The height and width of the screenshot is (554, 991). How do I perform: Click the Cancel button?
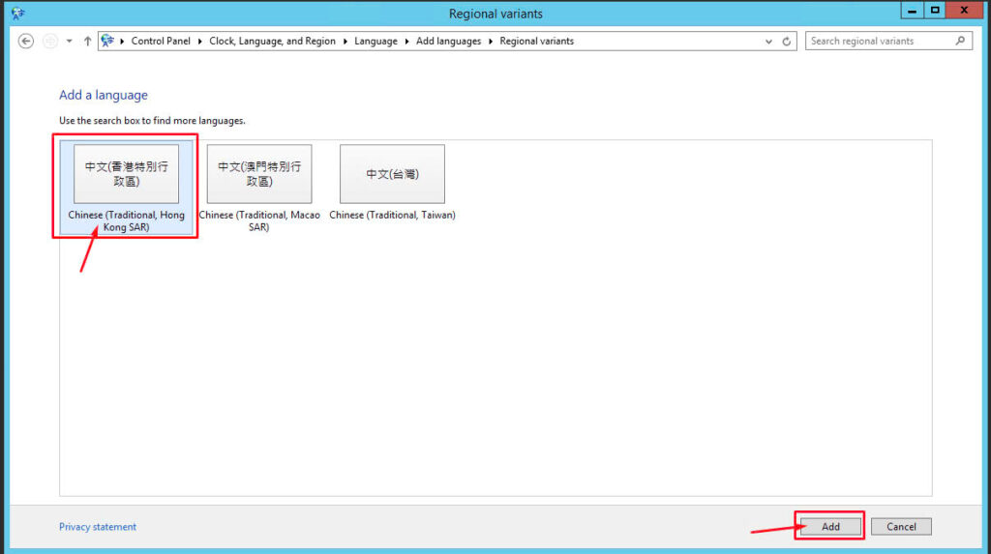click(901, 526)
